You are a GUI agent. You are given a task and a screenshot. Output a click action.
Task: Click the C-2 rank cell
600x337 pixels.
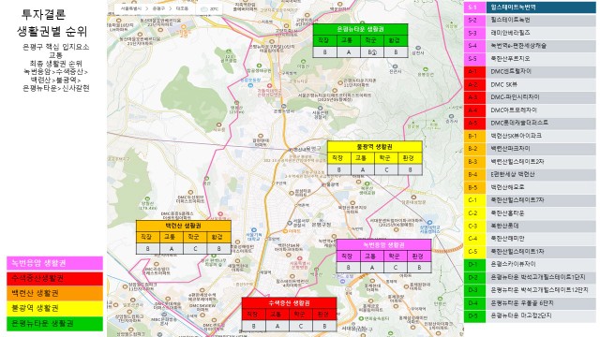474,212
